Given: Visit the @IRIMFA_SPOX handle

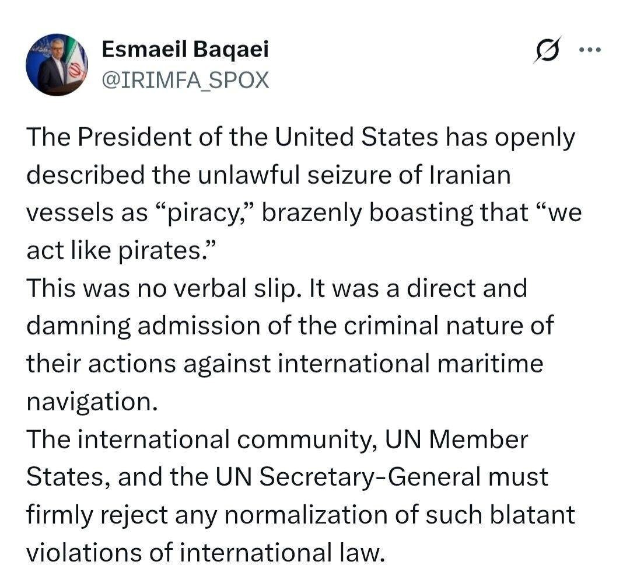Looking at the screenshot, I should 185,80.
